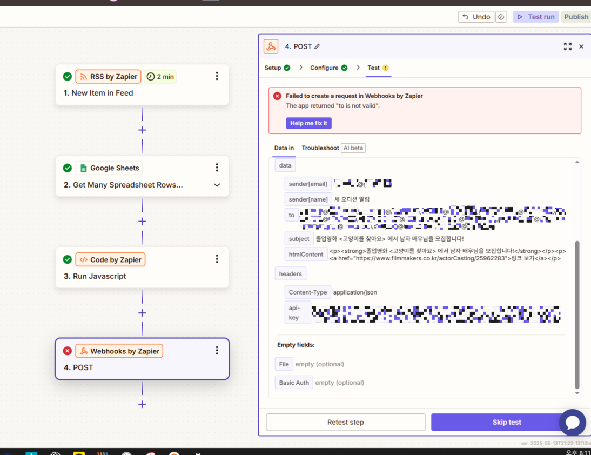Click the green check status on RSS step
The width and height of the screenshot is (591, 455).
tap(68, 77)
